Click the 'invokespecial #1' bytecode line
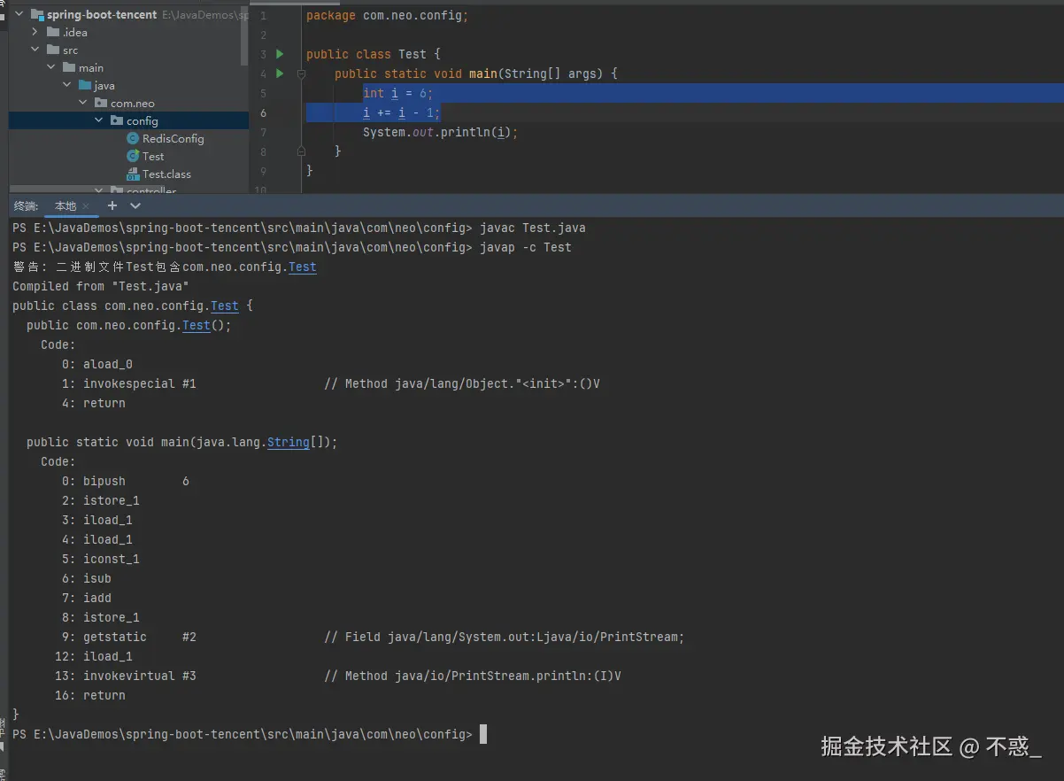The image size is (1064, 781). pyautogui.click(x=331, y=383)
